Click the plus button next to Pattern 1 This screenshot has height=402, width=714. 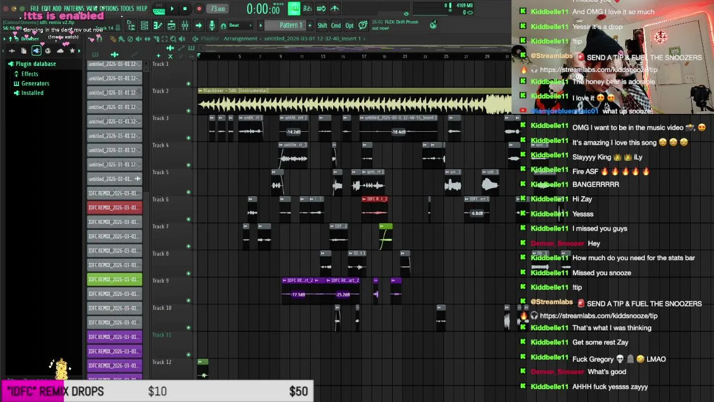pos(310,26)
